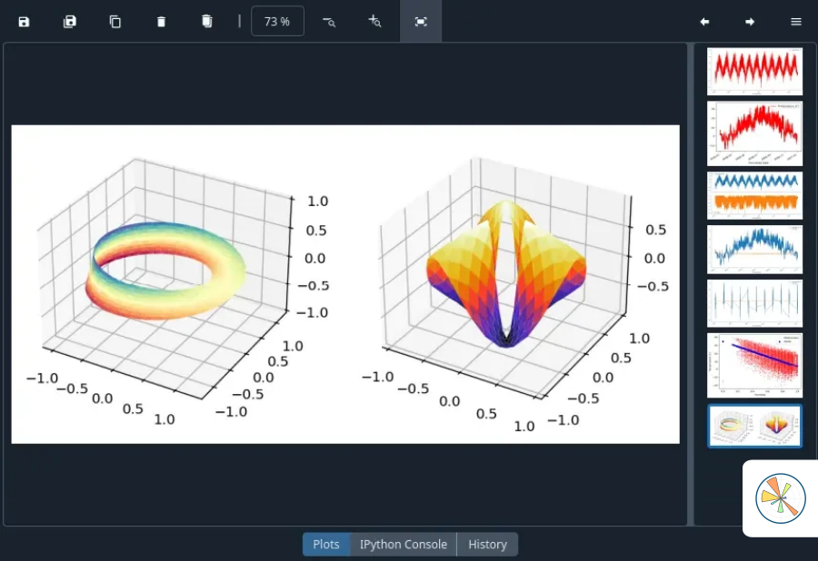
Task: Switch to the IPython Console tab
Action: click(x=403, y=544)
